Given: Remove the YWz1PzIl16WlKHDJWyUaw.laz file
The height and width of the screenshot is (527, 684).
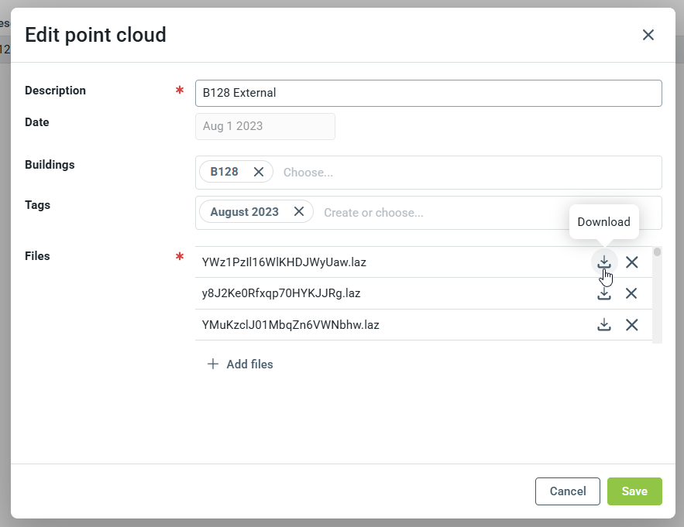Looking at the screenshot, I should click(632, 262).
